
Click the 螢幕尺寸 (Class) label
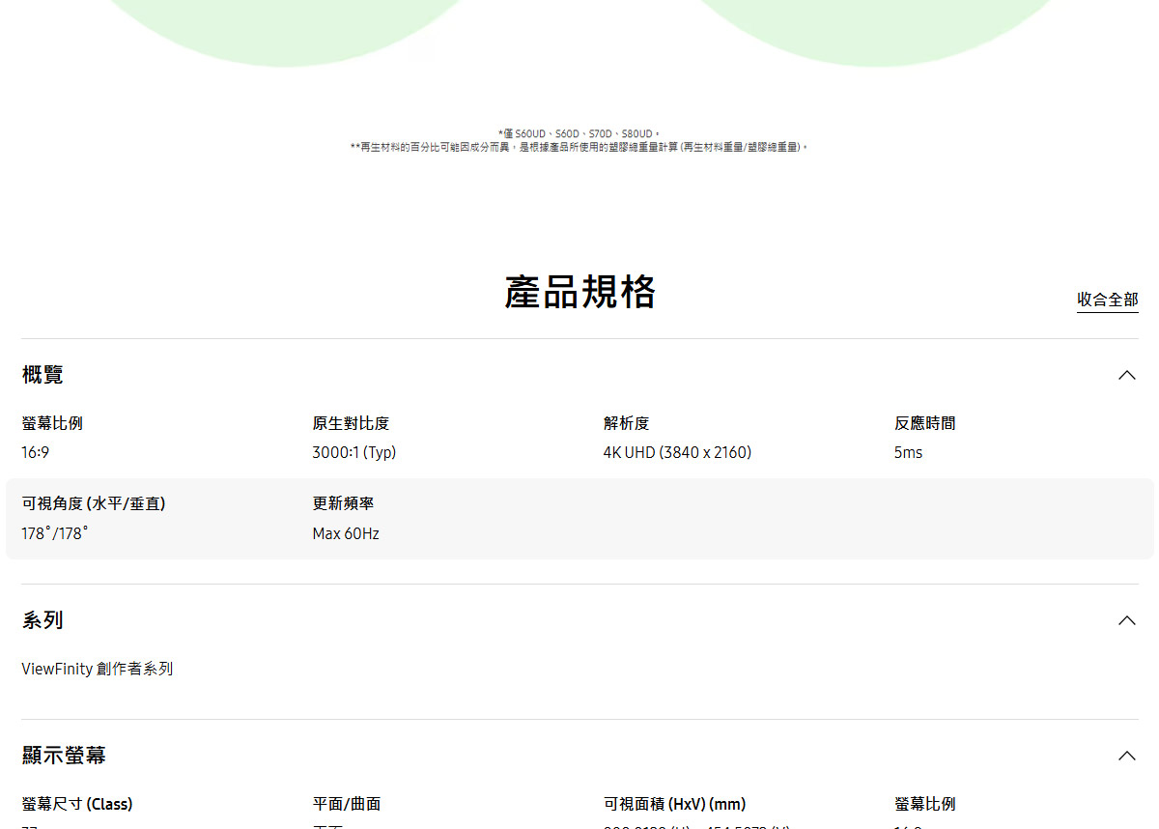[x=76, y=803]
